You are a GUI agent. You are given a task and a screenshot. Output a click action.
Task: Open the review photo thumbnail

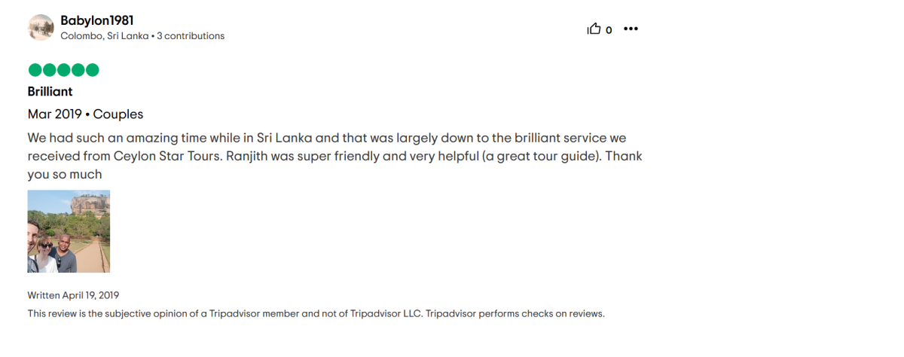coord(69,231)
